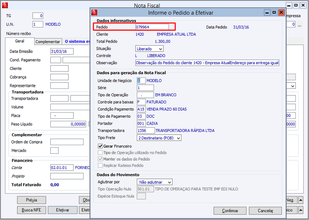Image resolution: width=309 pixels, height=220 pixels.
Task: Click the Espécie Estoque Nula field
Action: [x=141, y=196]
